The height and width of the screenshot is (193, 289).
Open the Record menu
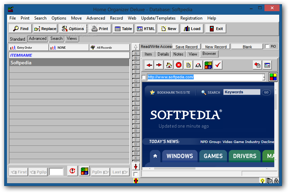click(x=116, y=18)
